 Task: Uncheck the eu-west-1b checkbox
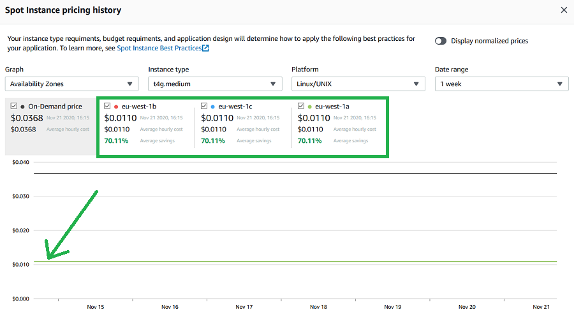click(107, 106)
